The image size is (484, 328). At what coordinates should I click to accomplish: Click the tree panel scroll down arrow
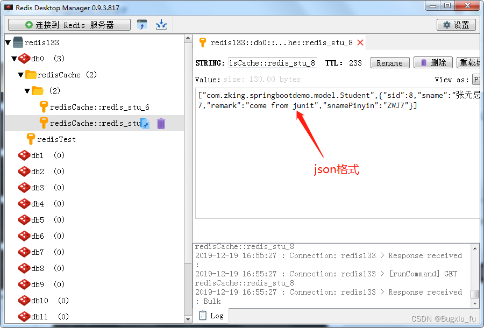click(188, 319)
